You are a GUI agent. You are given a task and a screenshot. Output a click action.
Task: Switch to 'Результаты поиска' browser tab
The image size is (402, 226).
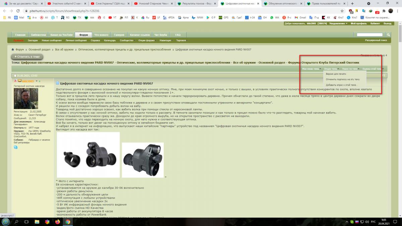pyautogui.click(x=197, y=3)
